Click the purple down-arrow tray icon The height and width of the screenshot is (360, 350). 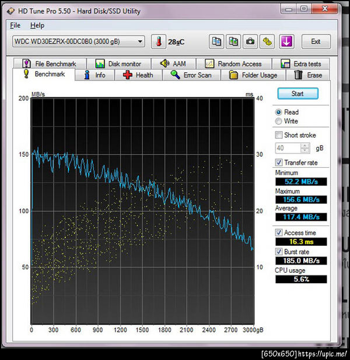pos(286,41)
